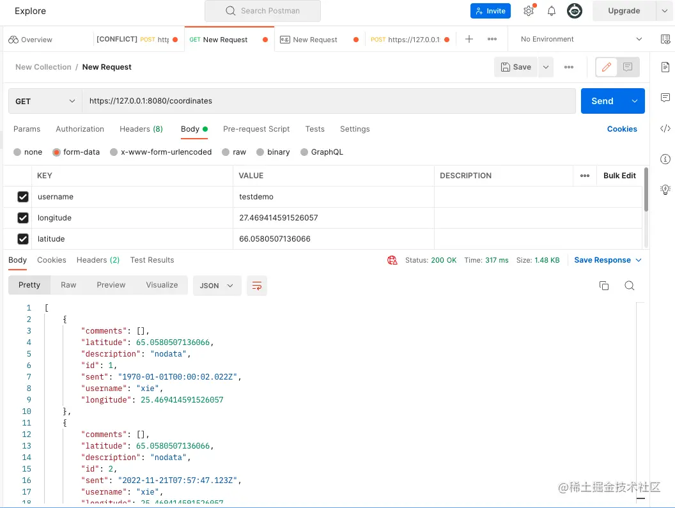Open code snippet icon in right sidebar

(665, 128)
